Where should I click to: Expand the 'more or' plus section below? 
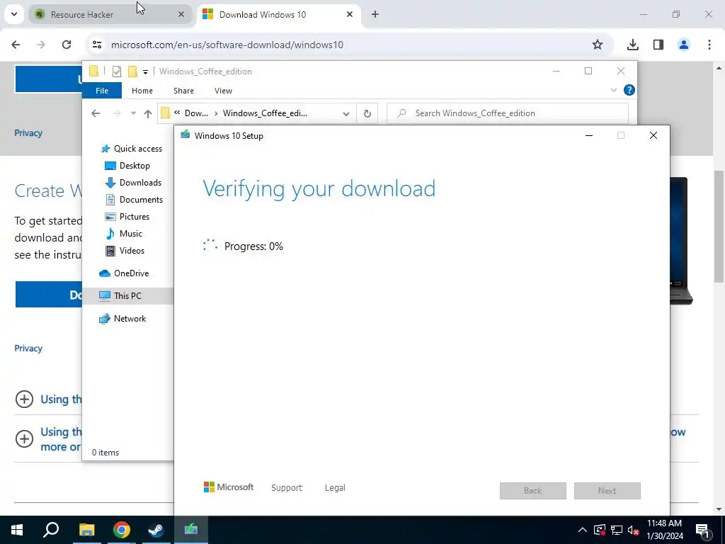(x=24, y=439)
